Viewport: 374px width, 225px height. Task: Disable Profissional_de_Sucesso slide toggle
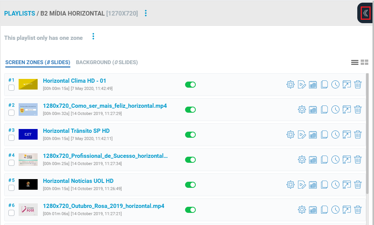190,159
